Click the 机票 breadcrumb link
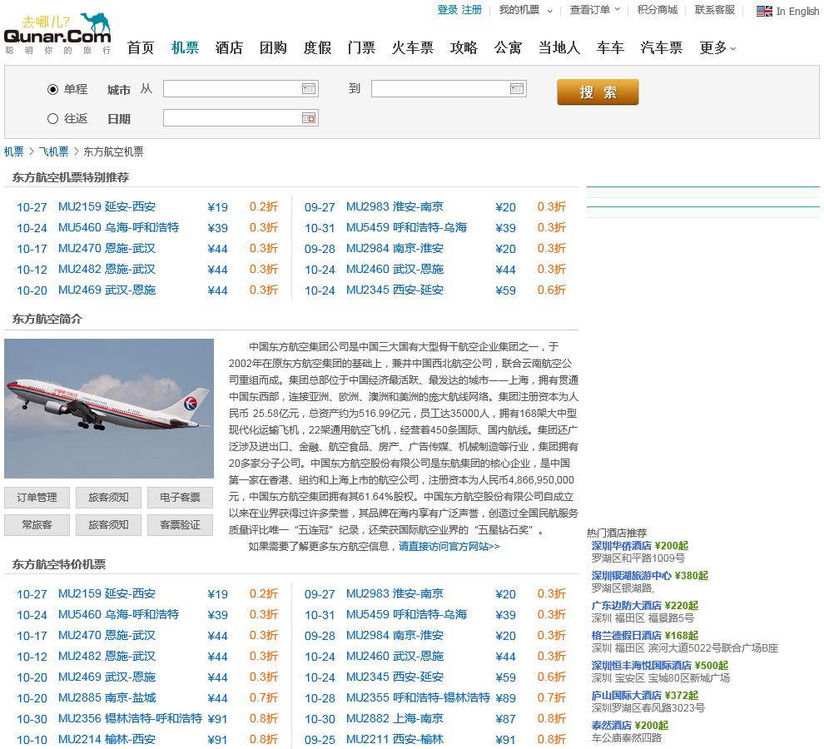The height and width of the screenshot is (749, 824). tap(13, 152)
